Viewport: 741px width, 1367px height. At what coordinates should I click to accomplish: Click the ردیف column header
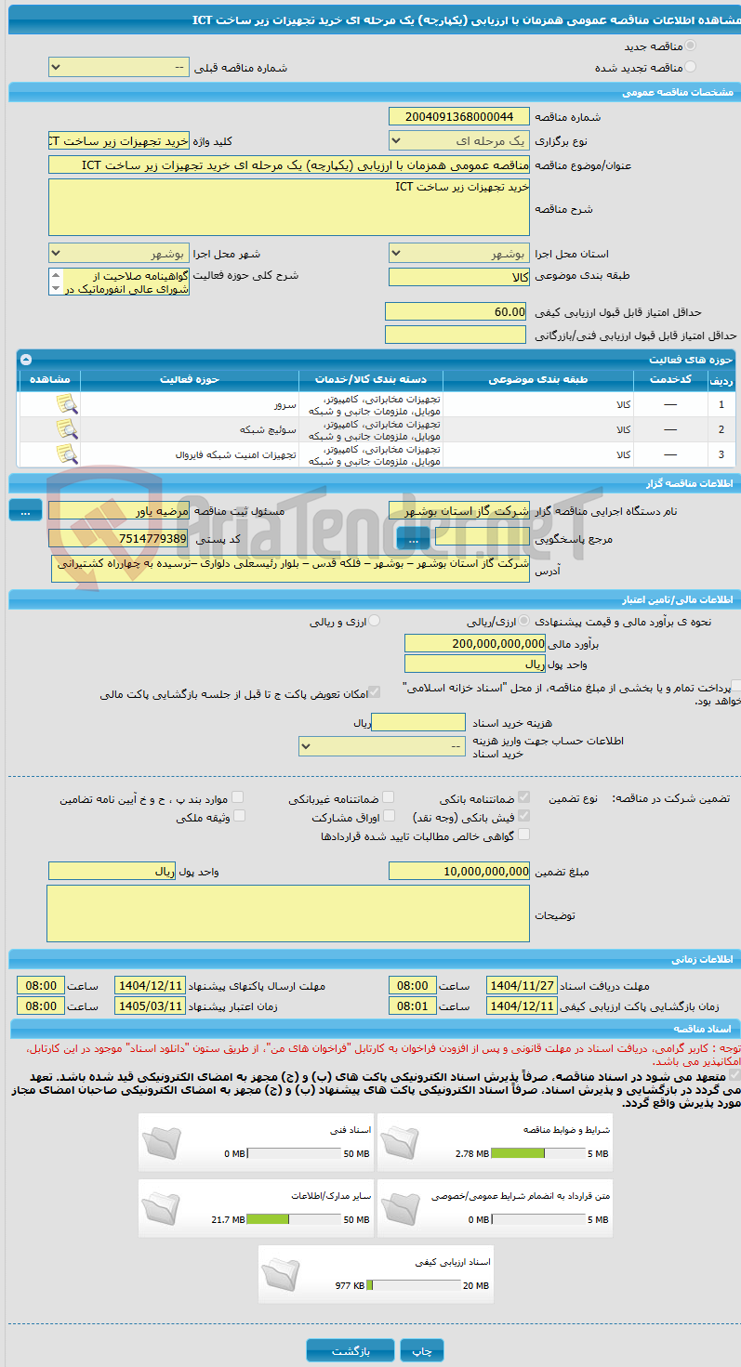pos(721,380)
